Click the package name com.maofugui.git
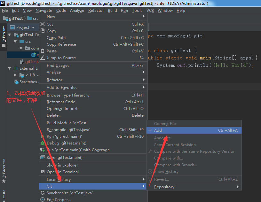 click(179, 36)
